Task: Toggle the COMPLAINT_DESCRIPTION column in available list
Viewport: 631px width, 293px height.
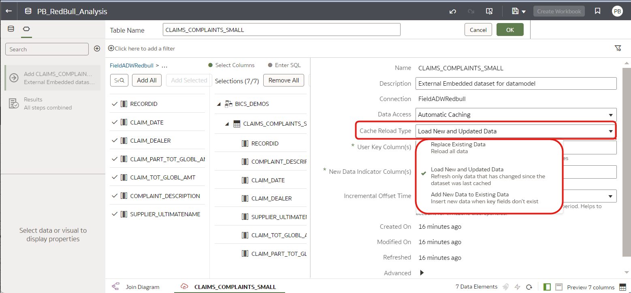Action: (157, 196)
